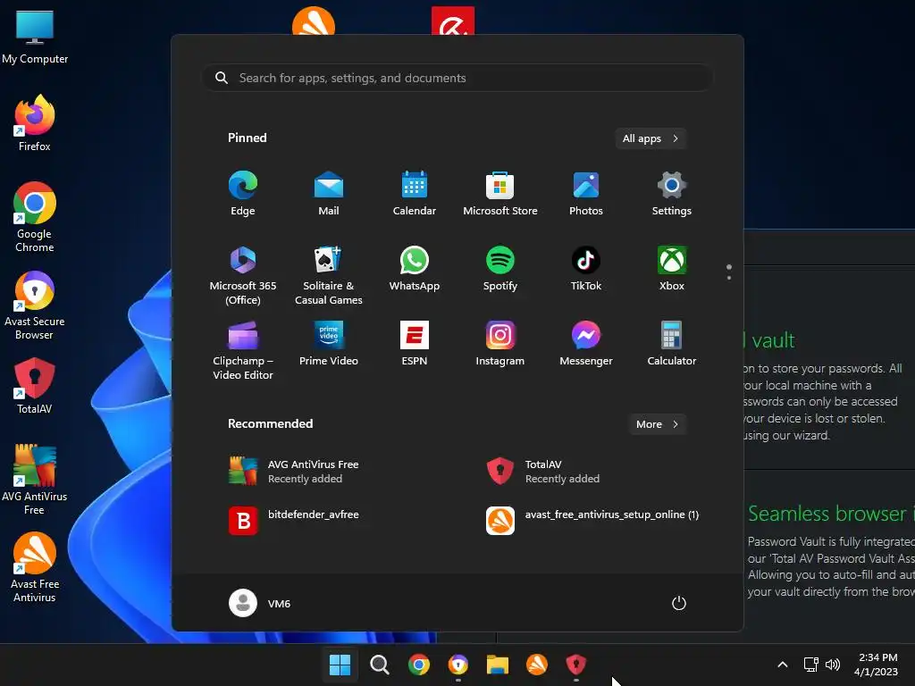The image size is (915, 686).
Task: Launch Microsoft 365 (Office)
Action: [x=243, y=275]
